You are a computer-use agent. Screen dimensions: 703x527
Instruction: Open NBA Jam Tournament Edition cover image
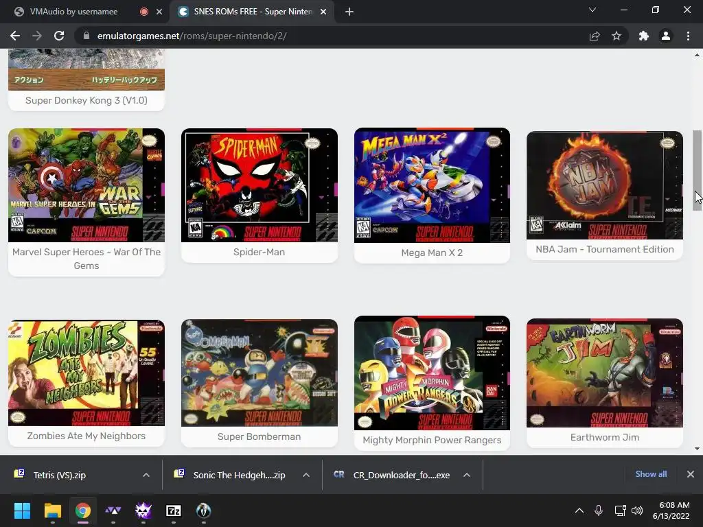[x=605, y=185]
